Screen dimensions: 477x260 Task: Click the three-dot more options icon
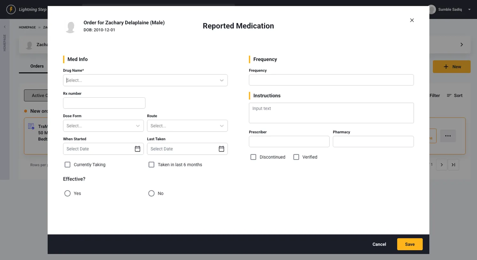click(x=448, y=136)
